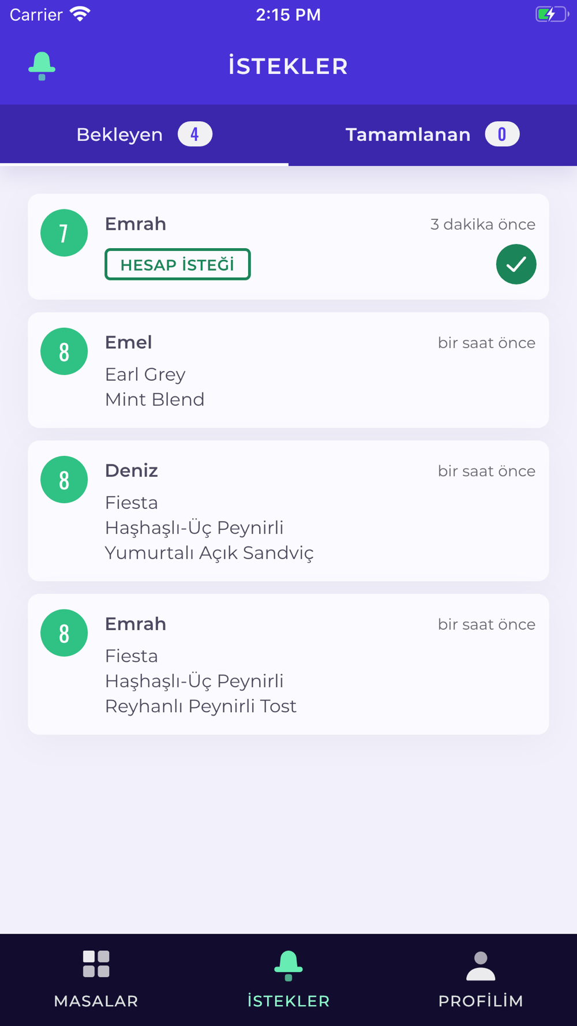This screenshot has width=577, height=1026.
Task: Open Emrah's Reyhanlı Peynirli Tost order
Action: click(288, 664)
